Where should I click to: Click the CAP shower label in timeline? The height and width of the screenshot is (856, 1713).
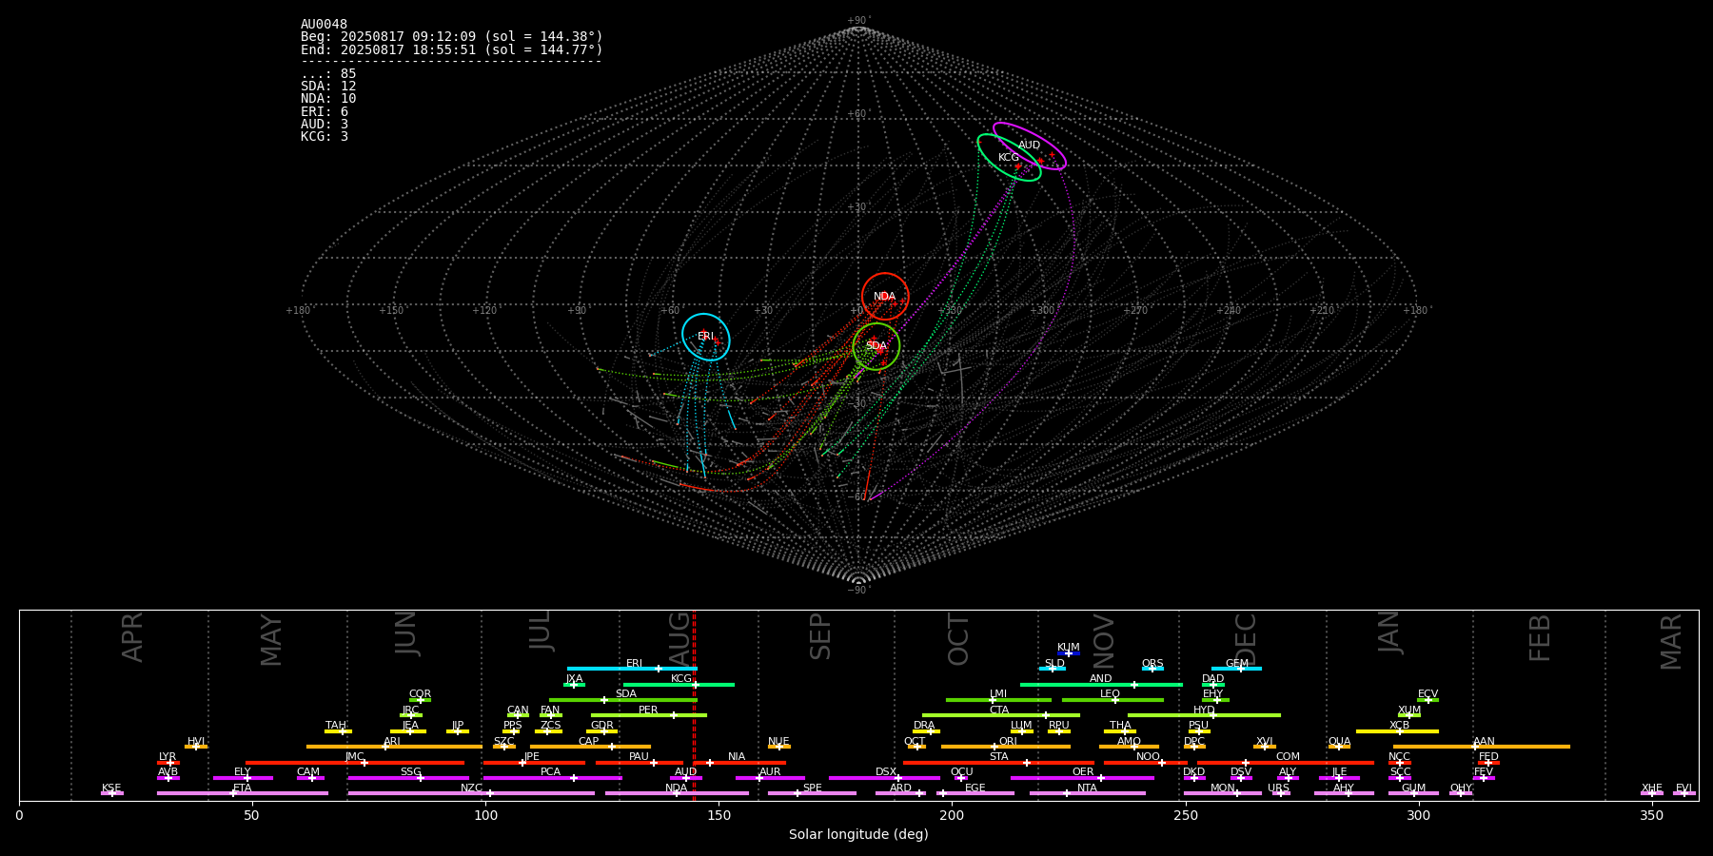tap(589, 742)
